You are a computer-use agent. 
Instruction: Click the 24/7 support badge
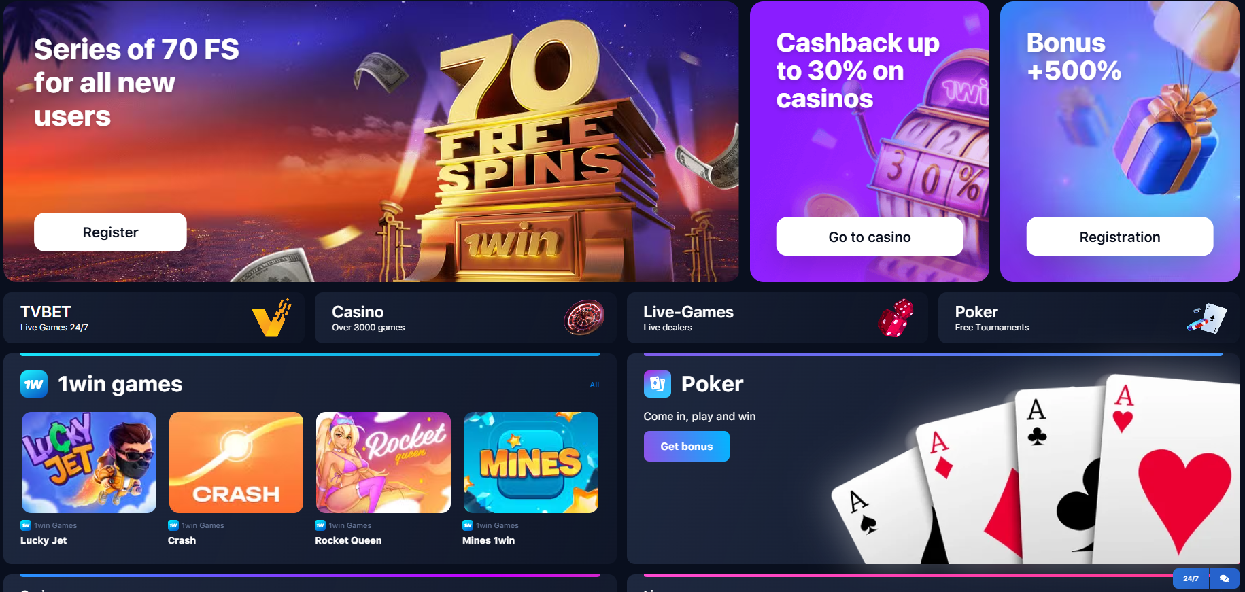click(1191, 578)
